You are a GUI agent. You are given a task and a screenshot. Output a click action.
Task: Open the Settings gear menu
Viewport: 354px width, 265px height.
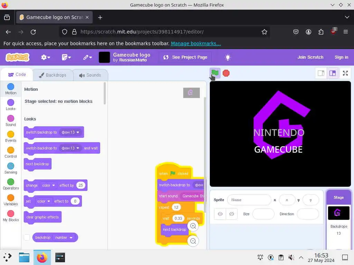coord(45,57)
